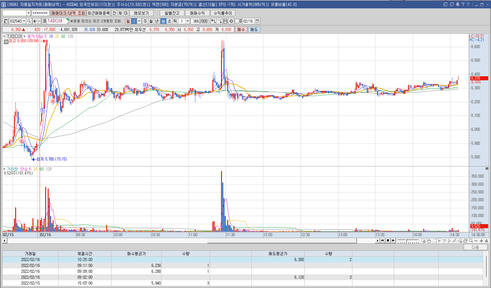This screenshot has width=491, height=288.
Task: Click the 다음 next button
Action: (476, 247)
